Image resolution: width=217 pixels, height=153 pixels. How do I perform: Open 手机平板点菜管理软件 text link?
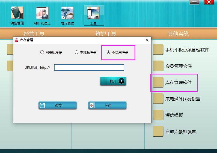tap(187, 50)
